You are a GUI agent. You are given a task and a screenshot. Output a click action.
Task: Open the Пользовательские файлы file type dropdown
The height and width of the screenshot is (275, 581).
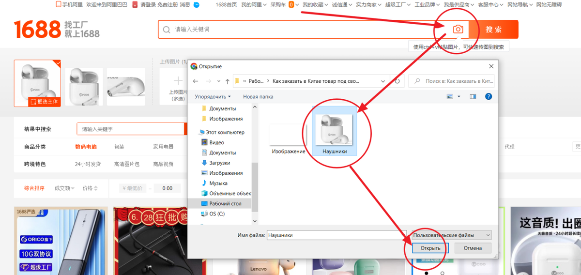tap(451, 235)
